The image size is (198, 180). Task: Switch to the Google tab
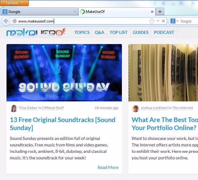(x=37, y=12)
